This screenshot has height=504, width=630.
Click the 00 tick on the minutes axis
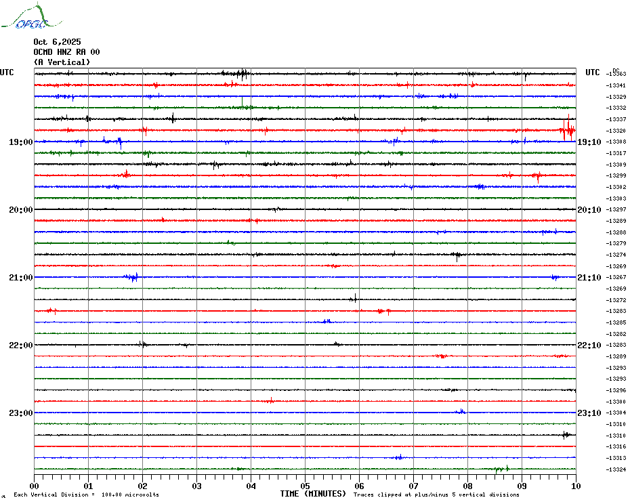tap(35, 486)
